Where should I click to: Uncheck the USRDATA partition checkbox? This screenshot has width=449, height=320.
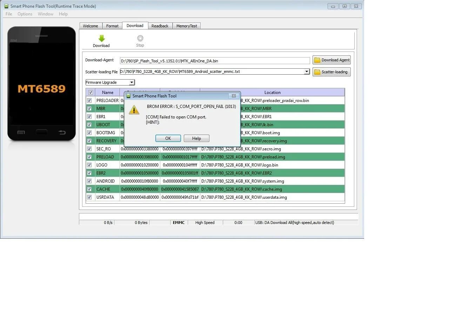90,197
